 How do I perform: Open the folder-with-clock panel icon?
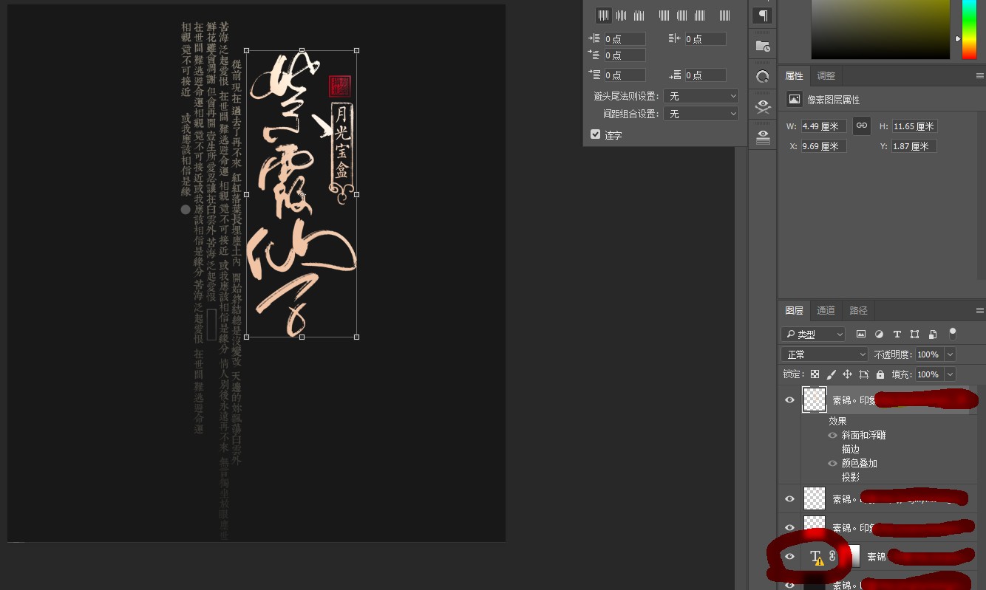click(763, 46)
